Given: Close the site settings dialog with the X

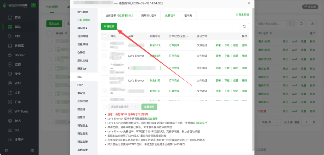Looking at the screenshot, I should (249, 3).
